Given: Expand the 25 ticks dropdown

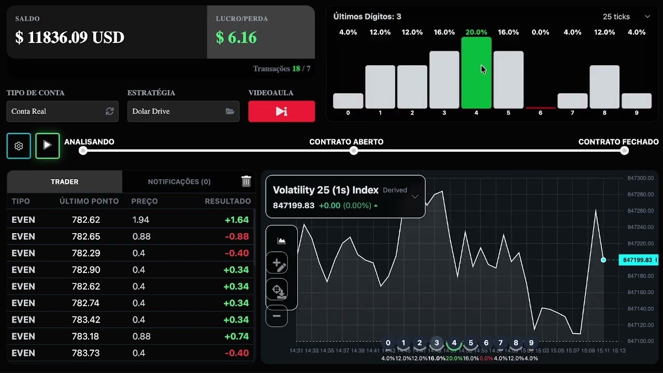Looking at the screenshot, I should [x=626, y=17].
